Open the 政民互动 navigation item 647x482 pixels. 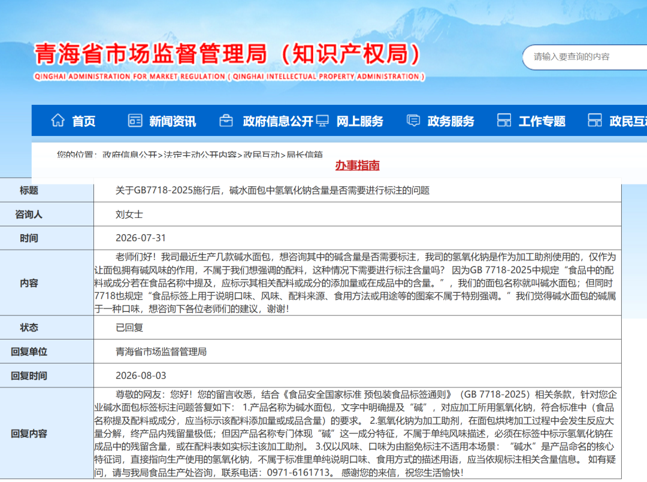pyautogui.click(x=628, y=121)
